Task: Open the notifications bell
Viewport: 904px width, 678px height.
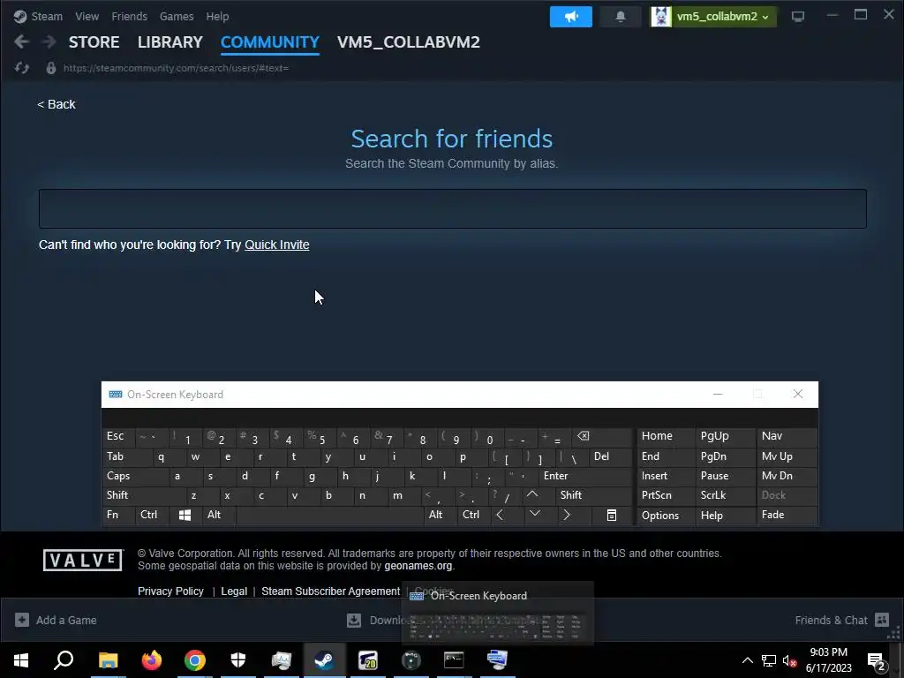Action: [x=621, y=17]
